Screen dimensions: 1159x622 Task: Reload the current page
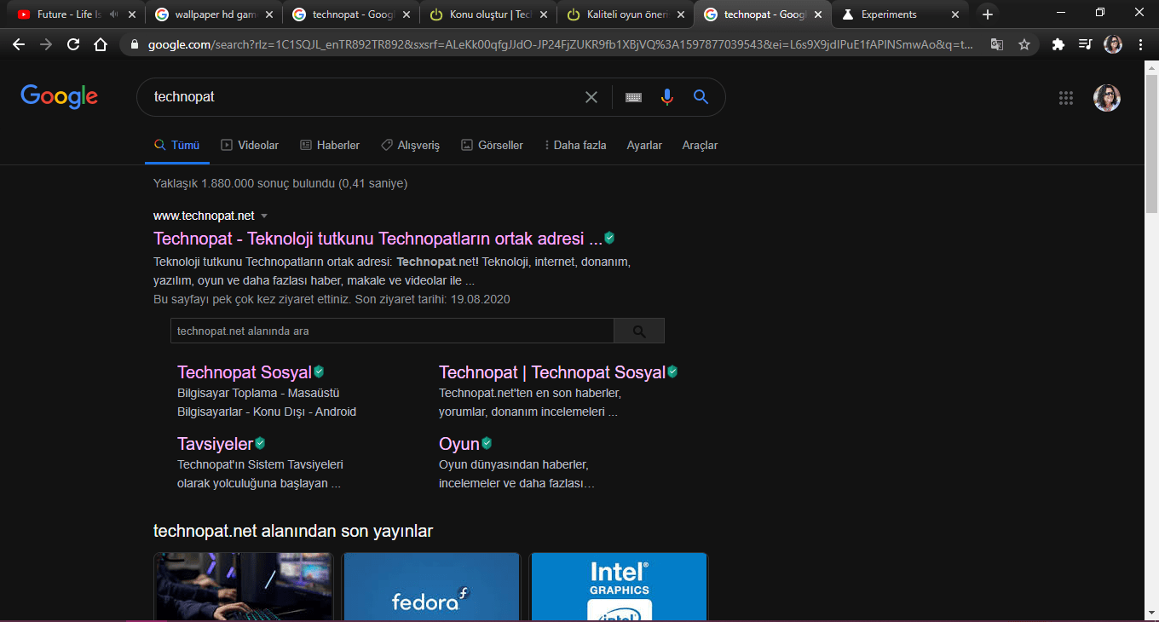tap(73, 45)
